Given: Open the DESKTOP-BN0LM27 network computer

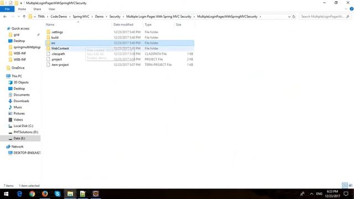Looking at the screenshot, I should [27, 153].
